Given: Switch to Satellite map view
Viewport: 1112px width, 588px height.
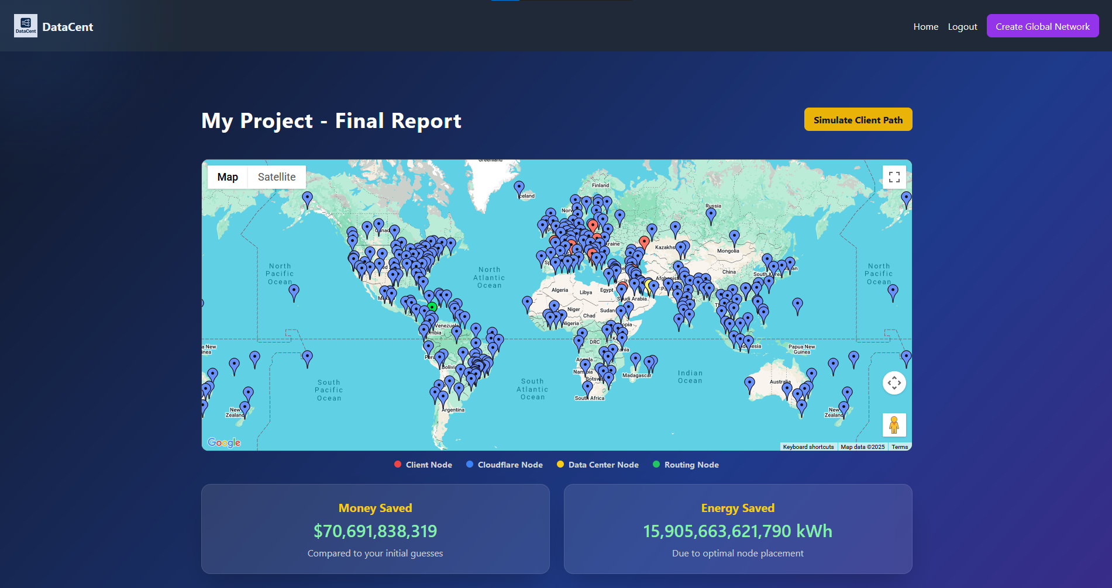Looking at the screenshot, I should point(277,177).
